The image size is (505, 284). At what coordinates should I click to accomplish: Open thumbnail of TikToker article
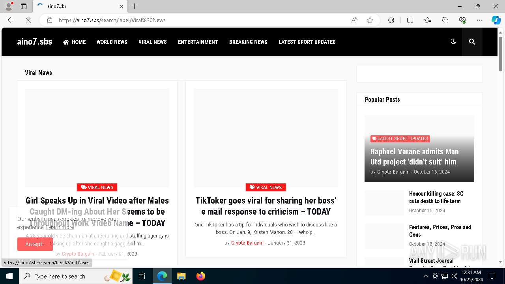click(266, 138)
